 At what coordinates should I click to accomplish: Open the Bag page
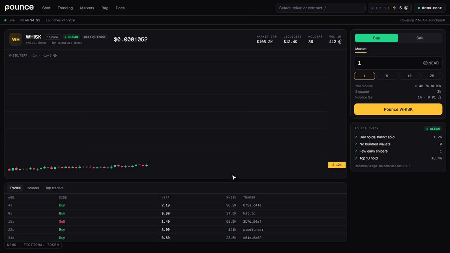[x=105, y=8]
